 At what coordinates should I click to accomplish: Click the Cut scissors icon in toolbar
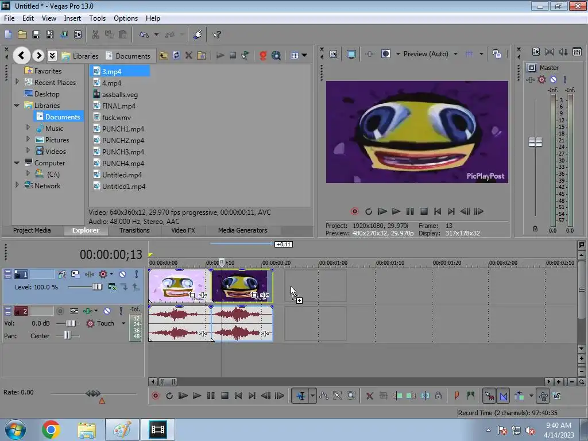pyautogui.click(x=96, y=34)
